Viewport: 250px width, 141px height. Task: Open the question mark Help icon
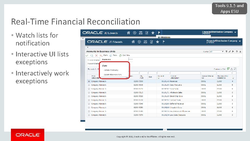237,52
